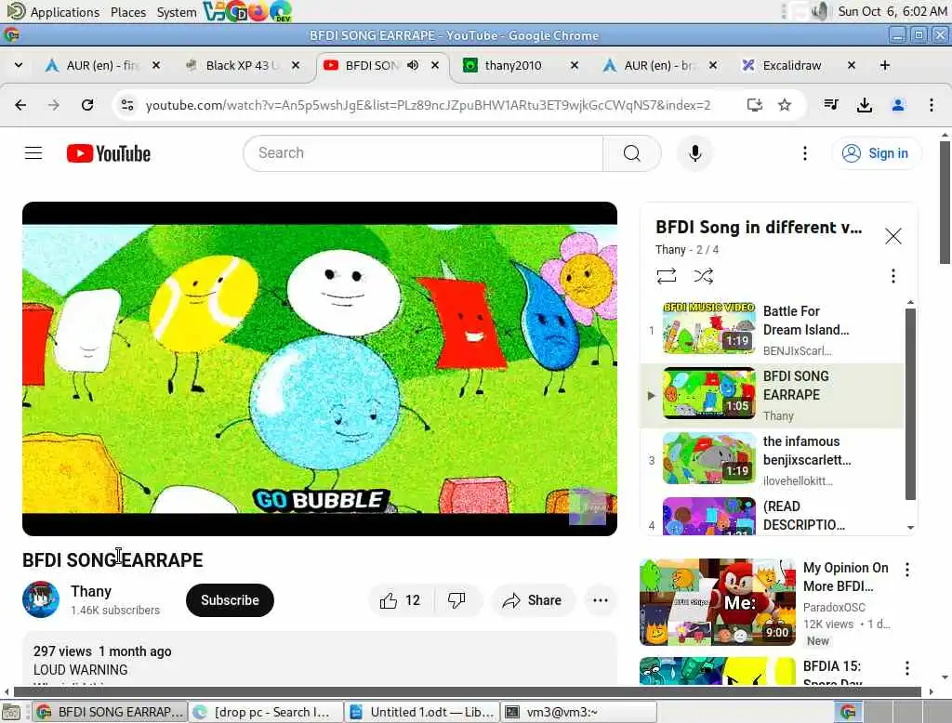Close the playlist panel with X
Screen dimensions: 952x723
[x=893, y=236]
